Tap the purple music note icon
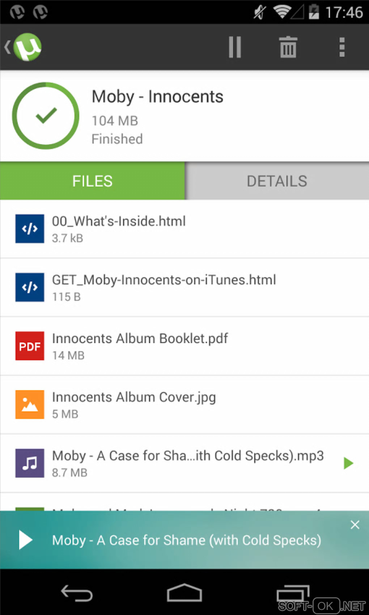 point(30,463)
